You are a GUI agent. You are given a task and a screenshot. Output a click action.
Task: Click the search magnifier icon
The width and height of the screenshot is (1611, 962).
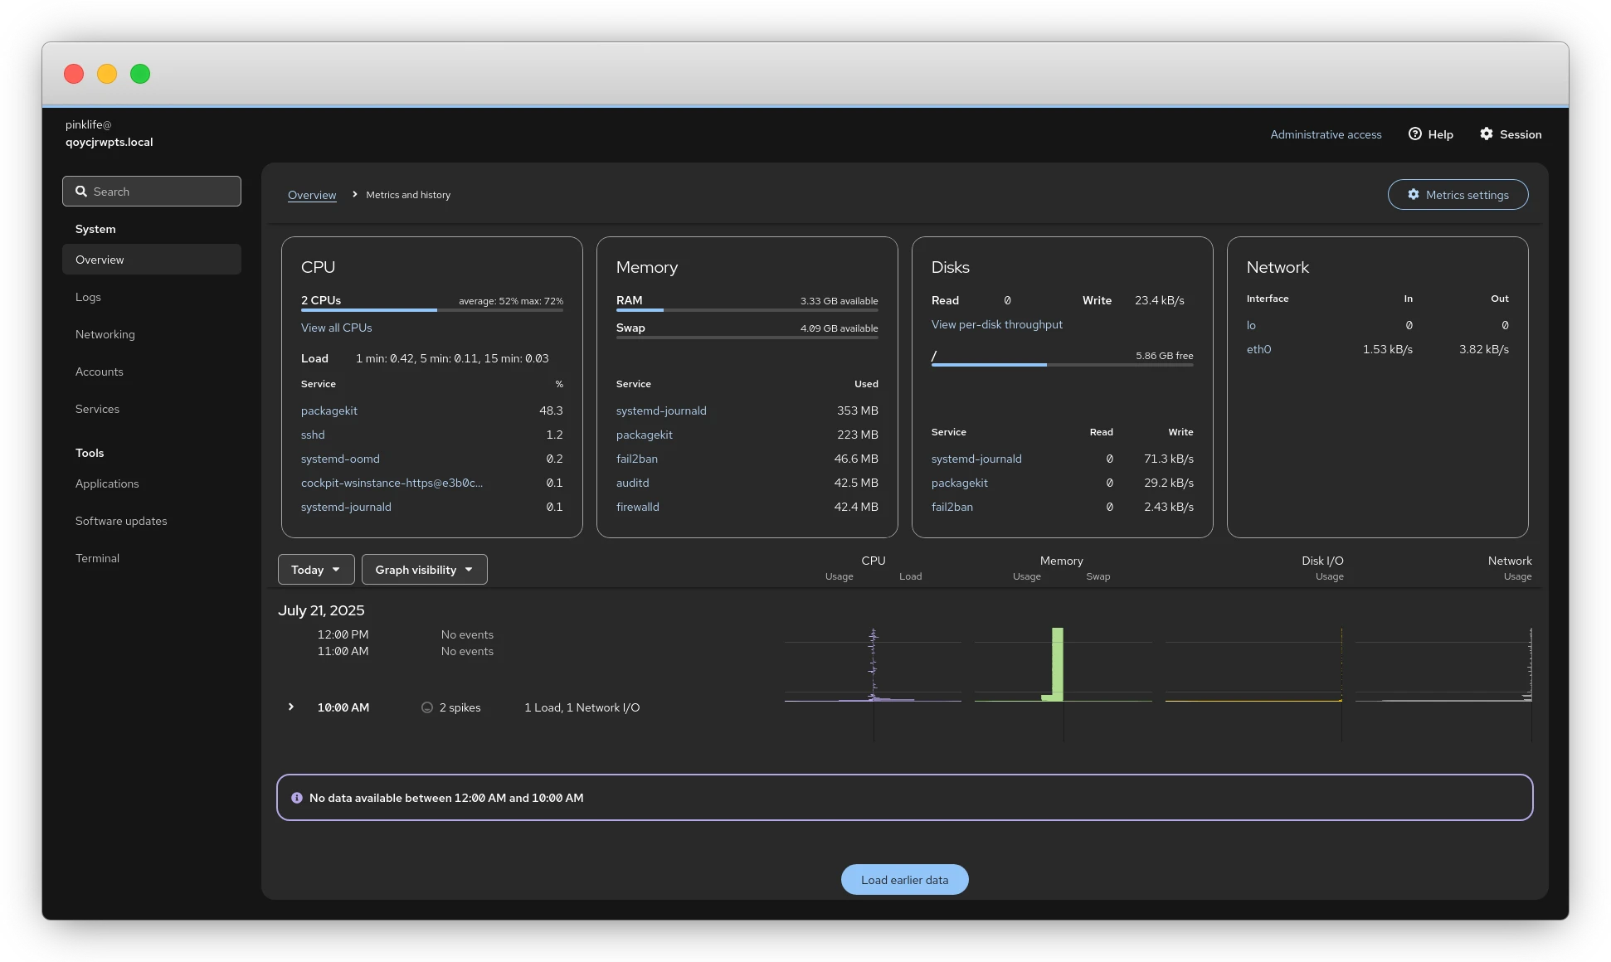81,192
